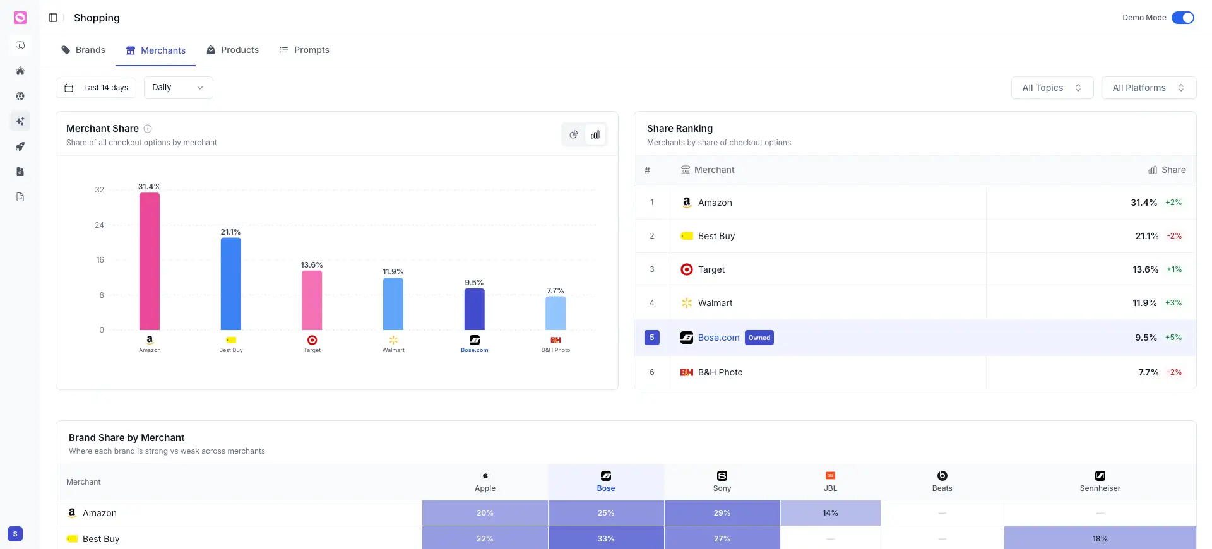
Task: Click the indigo Bose.com 9.5% bar
Action: [x=475, y=309]
